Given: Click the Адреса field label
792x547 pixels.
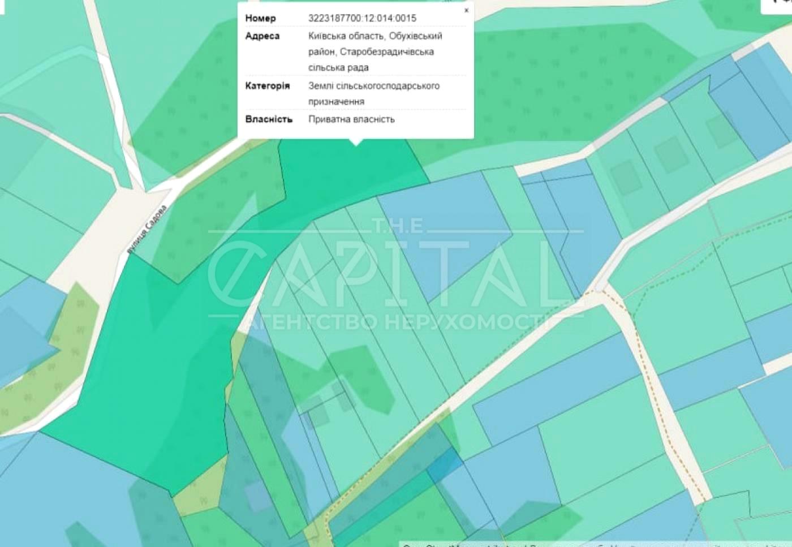Looking at the screenshot, I should pyautogui.click(x=262, y=36).
